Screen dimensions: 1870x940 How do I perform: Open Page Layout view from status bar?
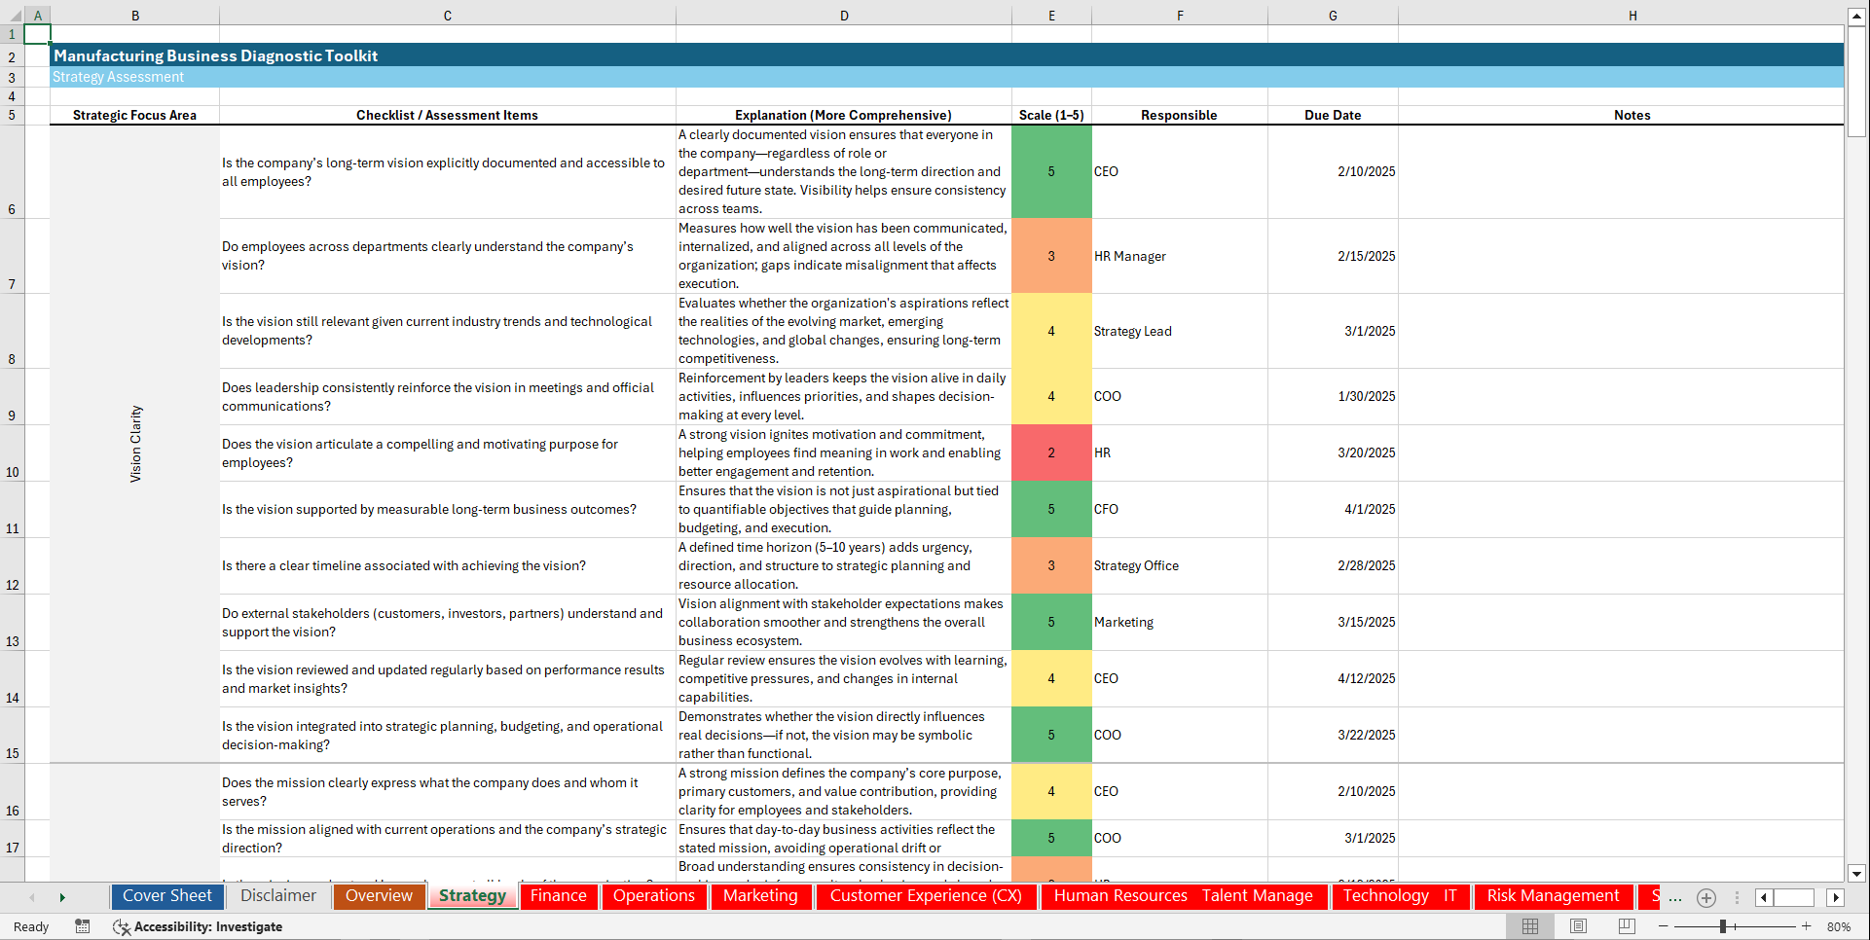(1579, 926)
